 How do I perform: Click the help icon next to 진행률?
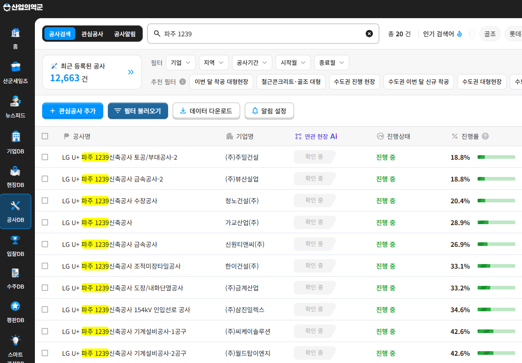tap(485, 136)
